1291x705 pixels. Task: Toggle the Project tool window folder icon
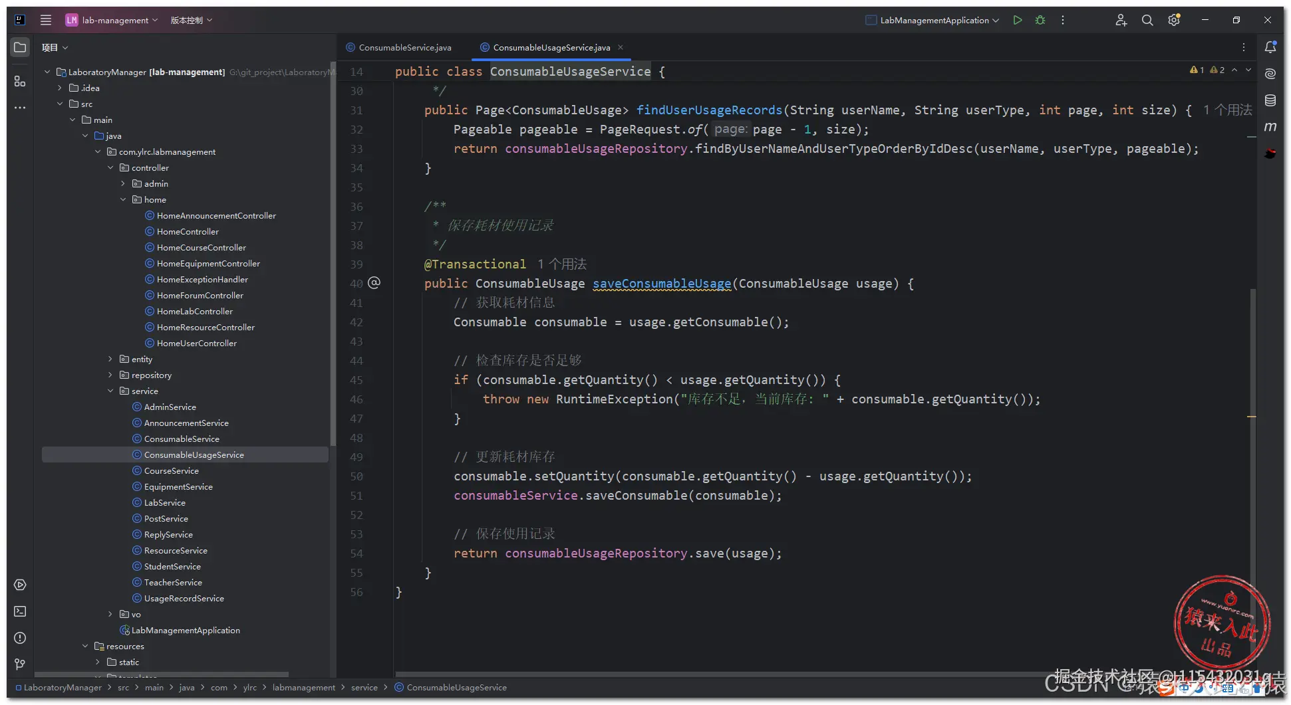[20, 47]
